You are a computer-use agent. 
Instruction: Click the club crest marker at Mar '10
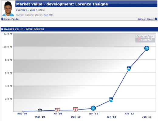40,110
